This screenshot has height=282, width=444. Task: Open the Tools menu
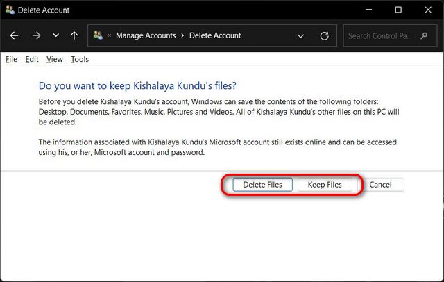(80, 59)
